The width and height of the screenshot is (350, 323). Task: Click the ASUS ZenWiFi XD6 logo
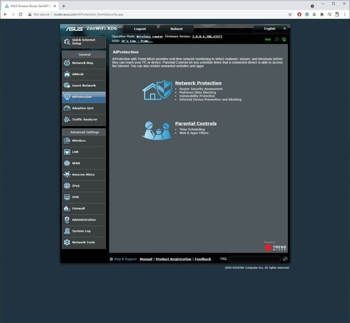point(91,28)
